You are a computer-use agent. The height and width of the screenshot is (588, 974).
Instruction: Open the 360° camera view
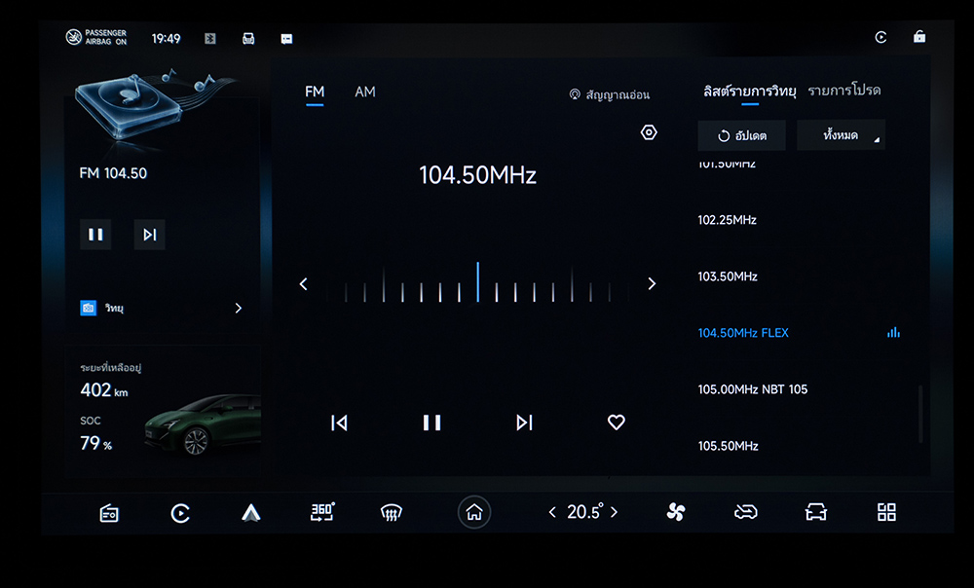[322, 512]
